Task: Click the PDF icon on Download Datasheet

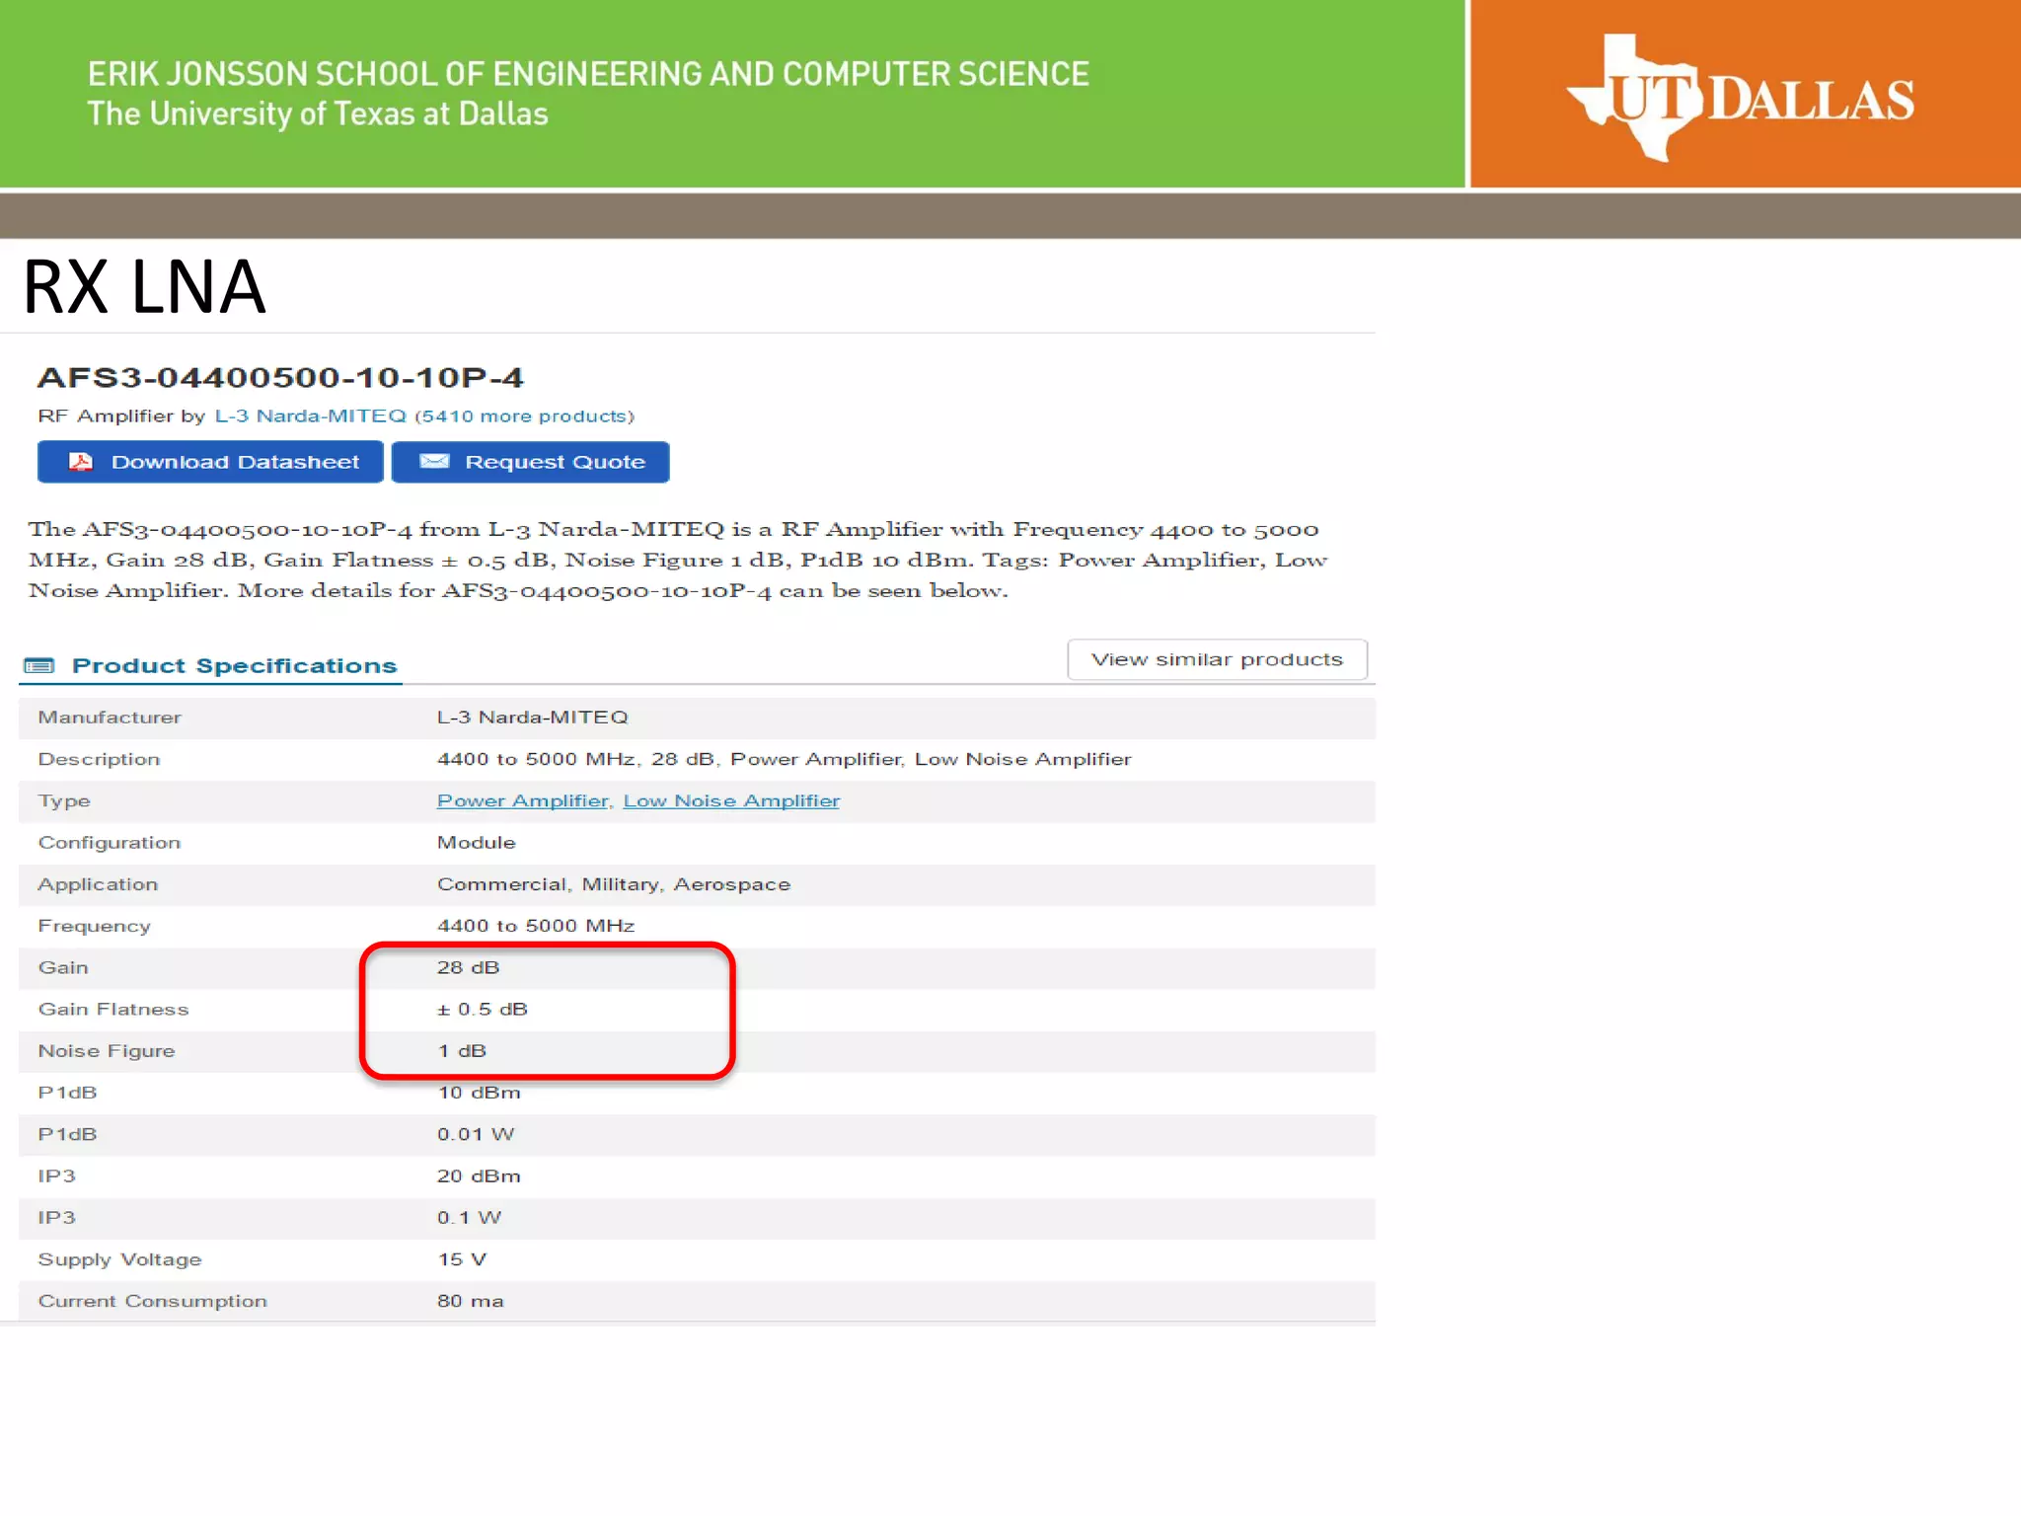Action: click(x=81, y=462)
